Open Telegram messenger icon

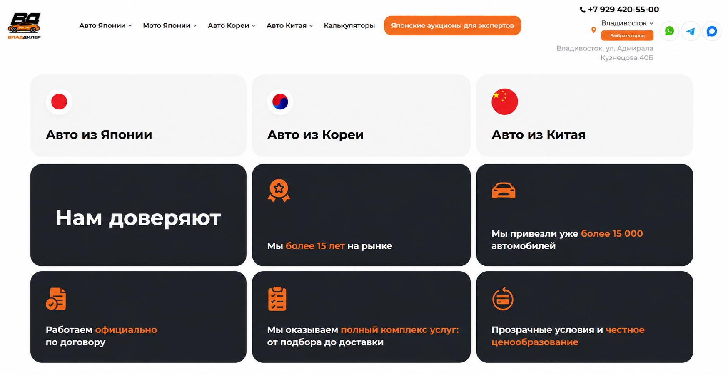point(691,31)
